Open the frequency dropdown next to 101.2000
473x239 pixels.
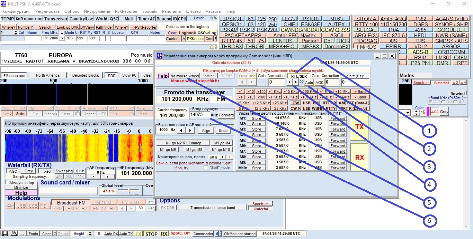tap(62, 39)
